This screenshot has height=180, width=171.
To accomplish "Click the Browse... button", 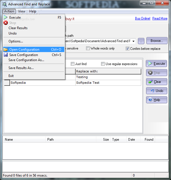I will (x=157, y=41).
